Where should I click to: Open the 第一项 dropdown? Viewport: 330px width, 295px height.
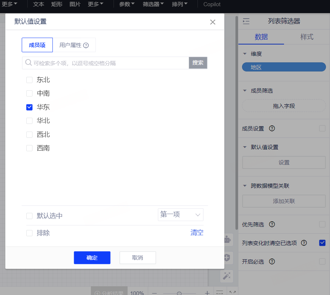(x=180, y=215)
